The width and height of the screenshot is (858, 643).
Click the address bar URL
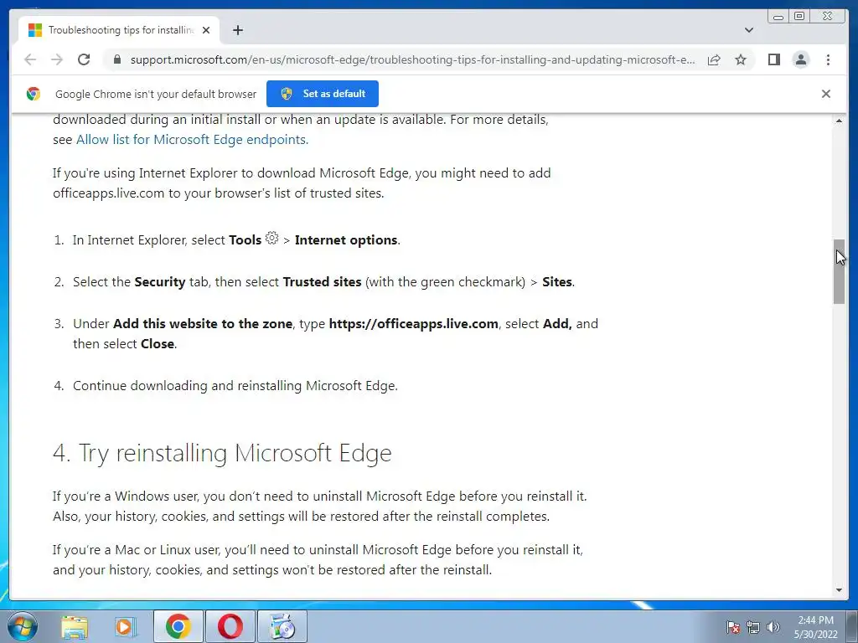412,59
